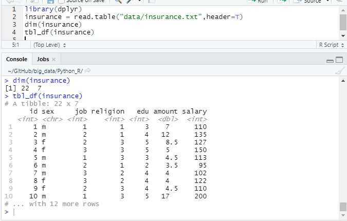Image resolution: width=347 pixels, height=221 pixels.
Task: Click editor line 4 tbl_df(insurance)
Action: (59, 32)
